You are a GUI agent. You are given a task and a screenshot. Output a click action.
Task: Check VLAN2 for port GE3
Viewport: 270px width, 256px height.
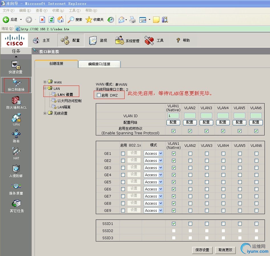pyautogui.click(x=190, y=168)
